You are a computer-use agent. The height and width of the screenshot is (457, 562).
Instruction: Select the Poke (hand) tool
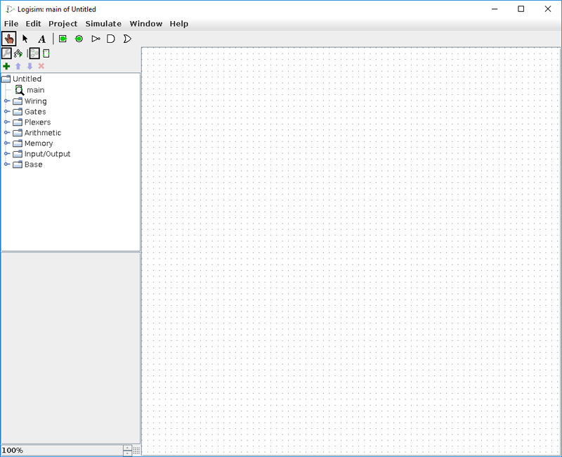[9, 39]
